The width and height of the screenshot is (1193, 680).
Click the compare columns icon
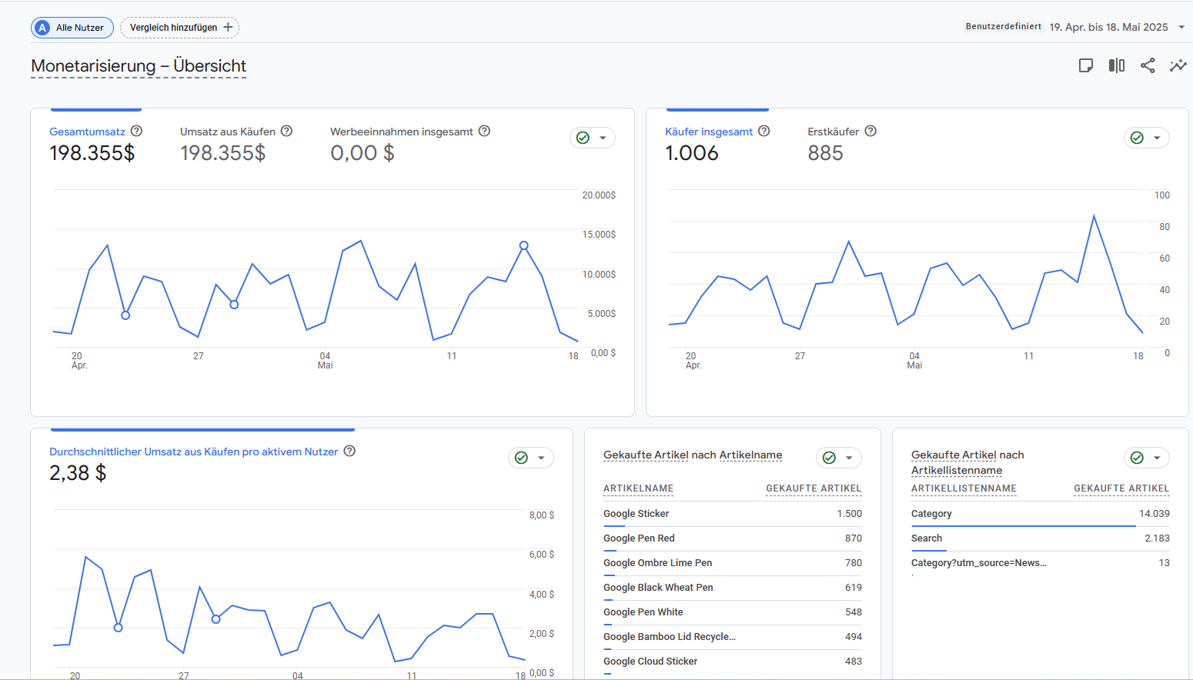coord(1116,65)
